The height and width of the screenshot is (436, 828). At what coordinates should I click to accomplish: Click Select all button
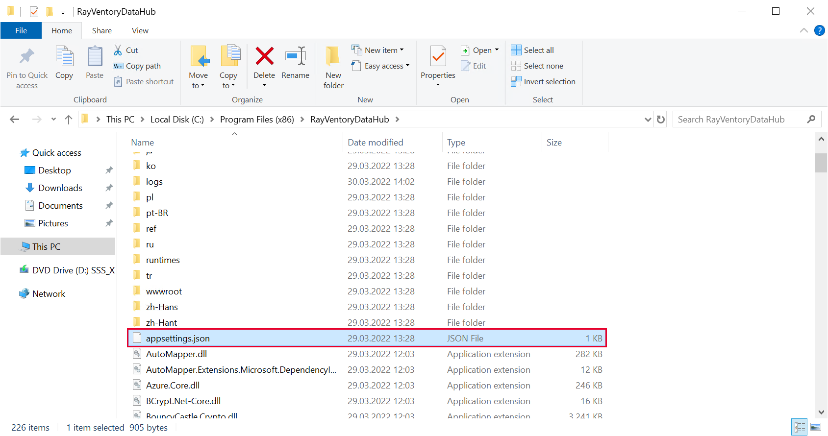[x=532, y=50]
